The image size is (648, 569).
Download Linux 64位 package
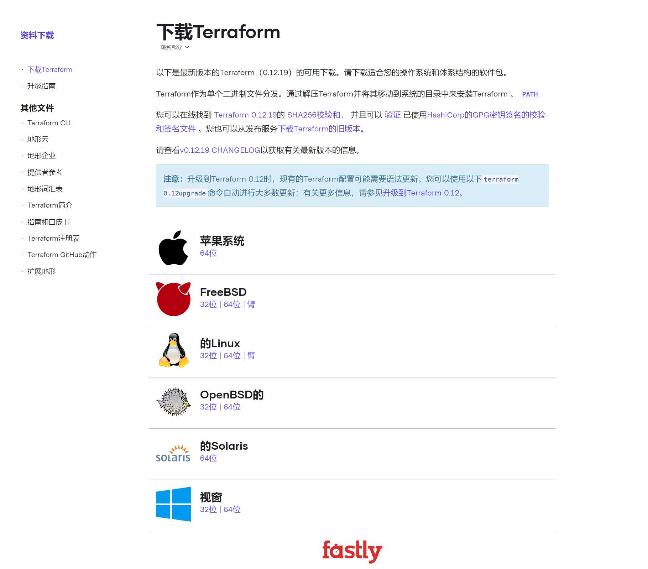232,356
